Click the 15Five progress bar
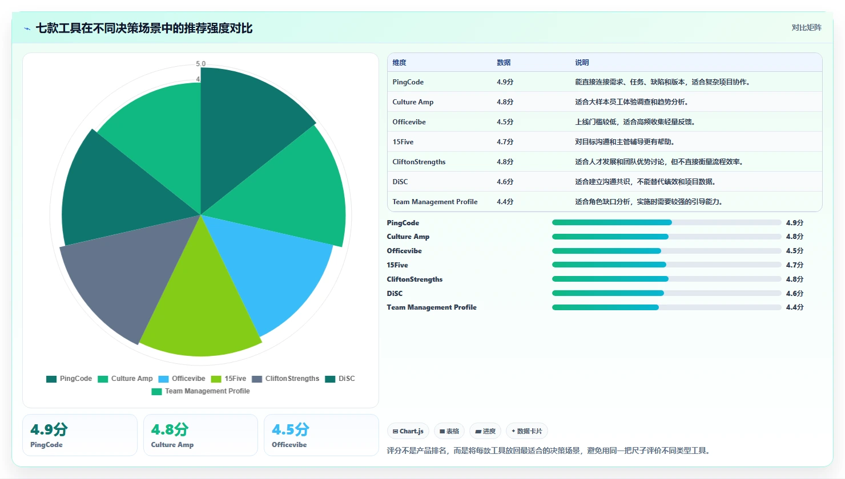This screenshot has width=845, height=479. click(x=667, y=265)
